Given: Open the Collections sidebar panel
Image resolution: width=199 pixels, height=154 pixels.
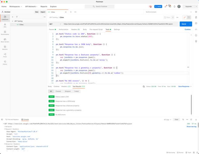Looking at the screenshot, I should (x=5, y=18).
